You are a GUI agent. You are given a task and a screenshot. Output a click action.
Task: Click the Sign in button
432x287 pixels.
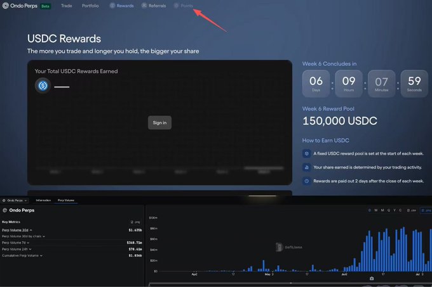point(159,122)
